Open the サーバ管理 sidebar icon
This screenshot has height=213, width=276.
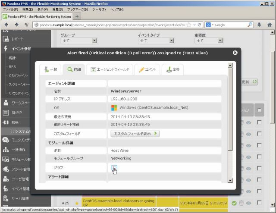(6, 198)
